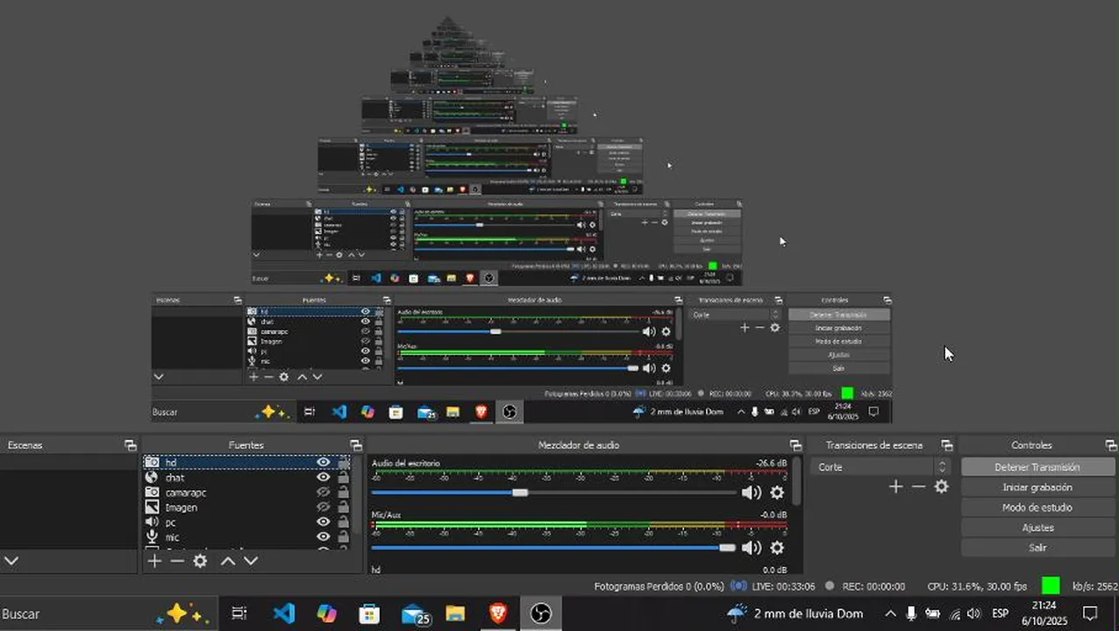1119x631 pixels.
Task: Click Detener Transmisión button
Action: pos(1037,467)
